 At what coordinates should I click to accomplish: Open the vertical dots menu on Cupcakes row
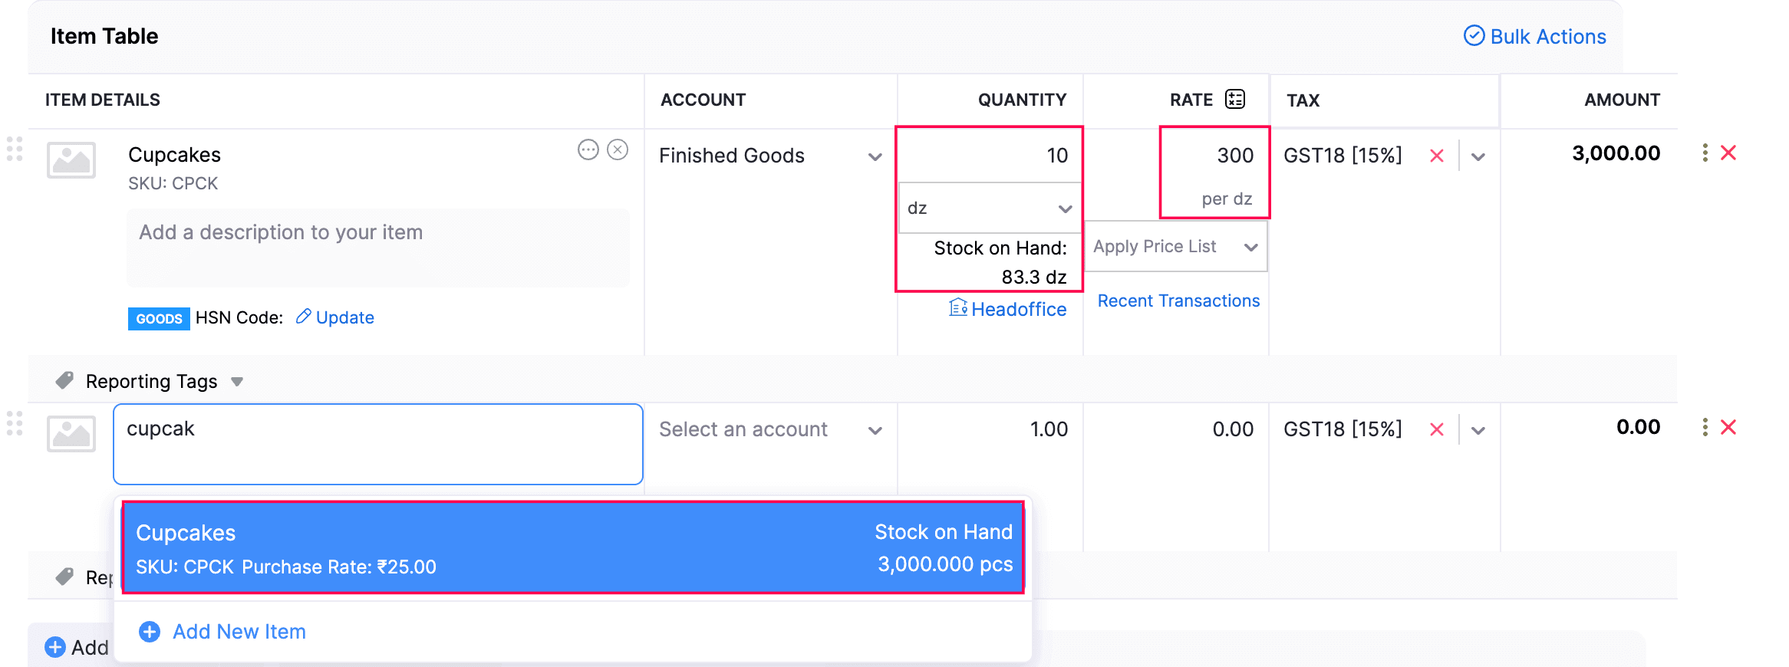tap(1704, 153)
